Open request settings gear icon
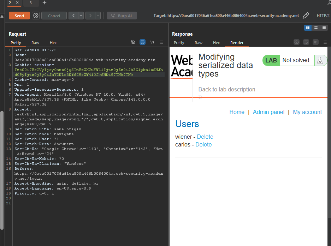The image size is (331, 246). point(36,16)
